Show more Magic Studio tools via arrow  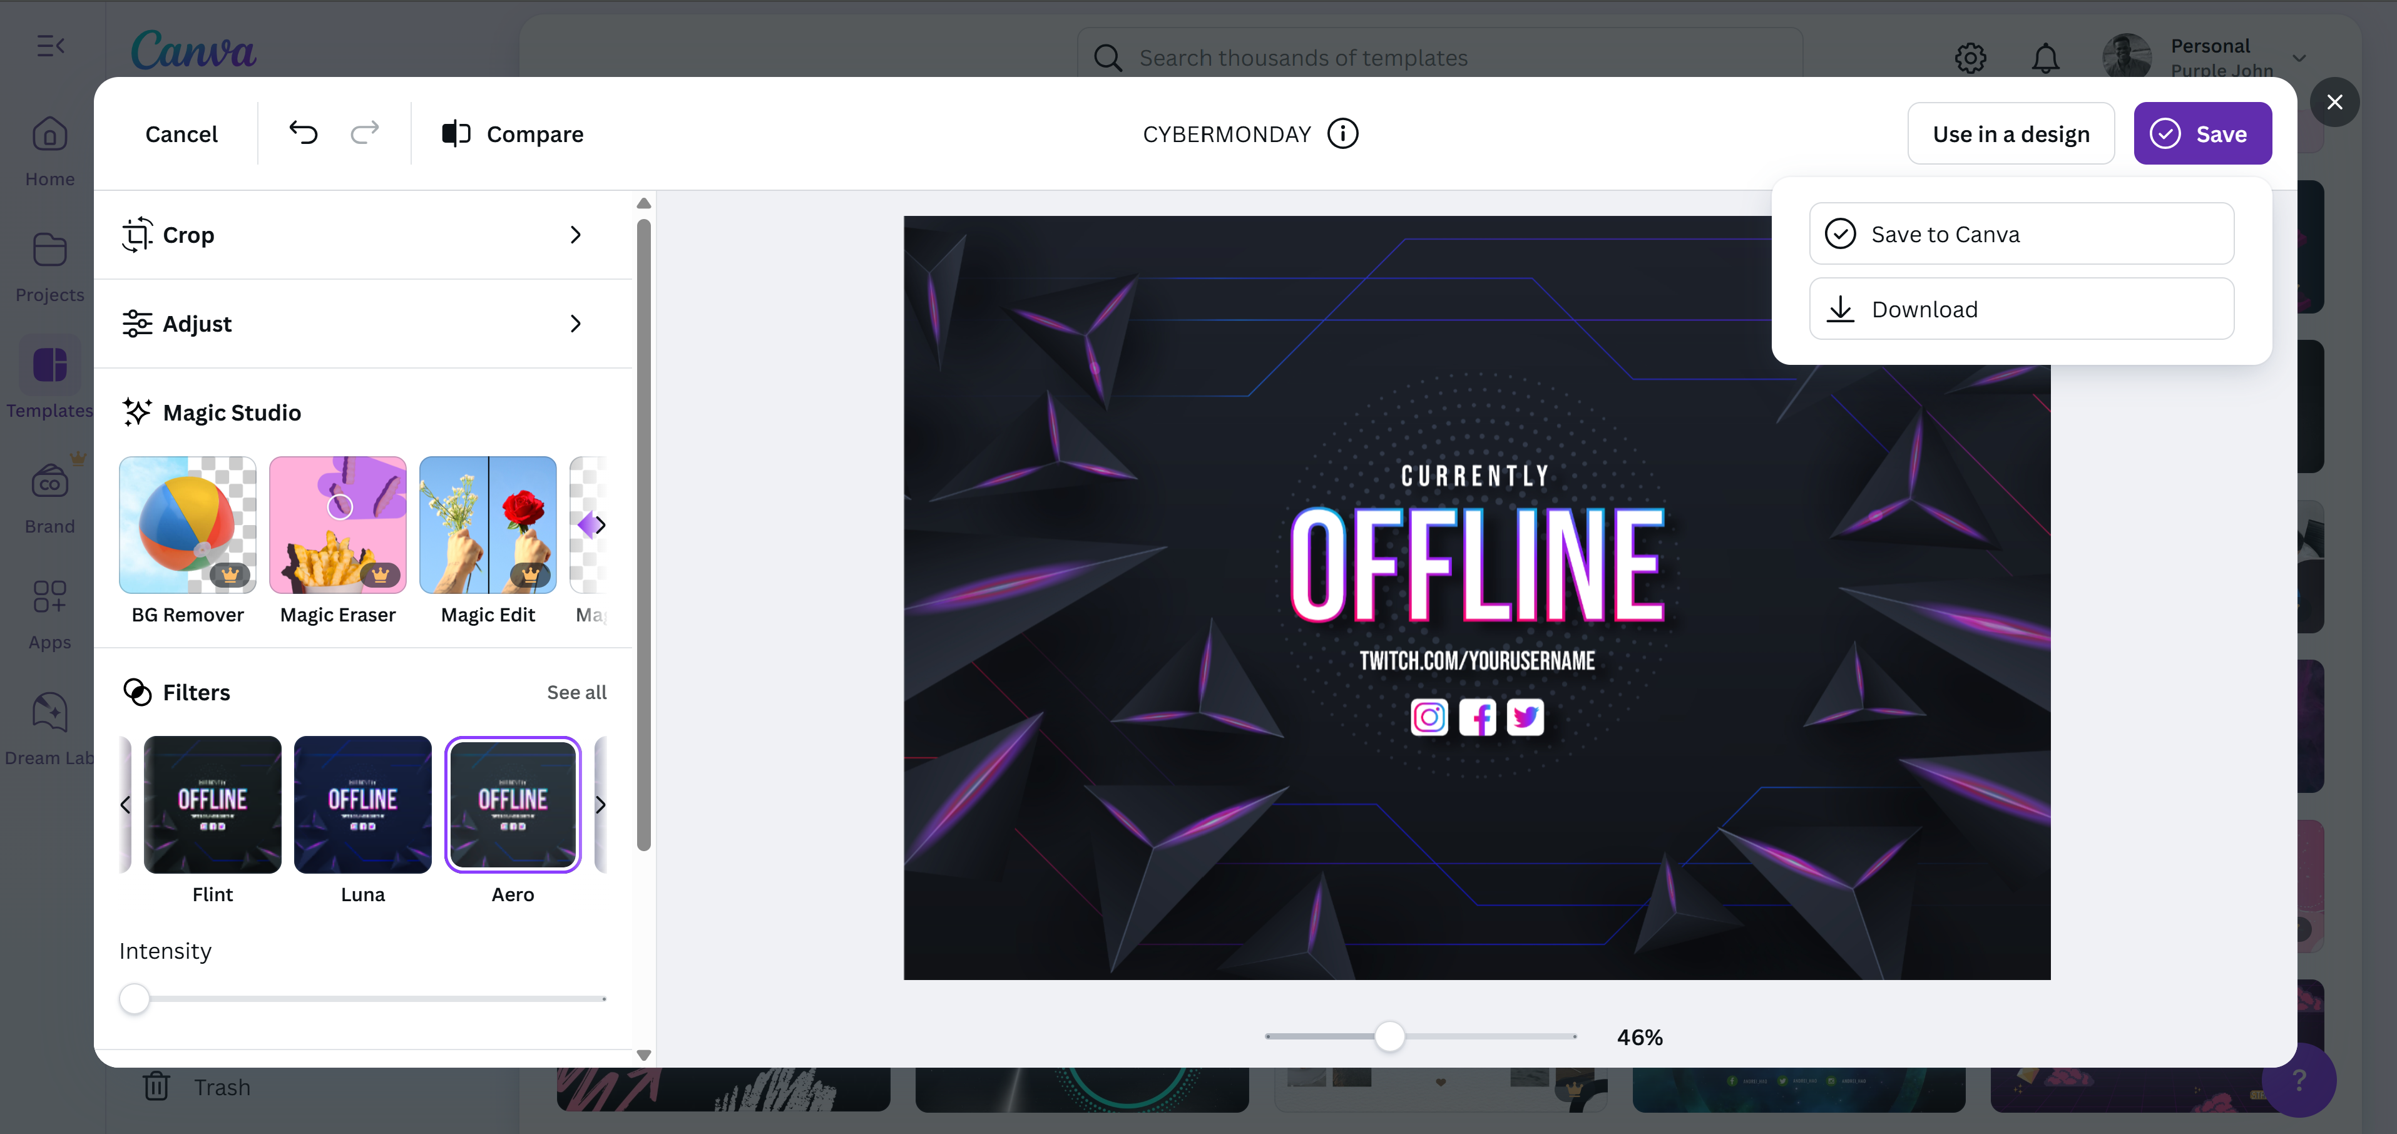(600, 524)
